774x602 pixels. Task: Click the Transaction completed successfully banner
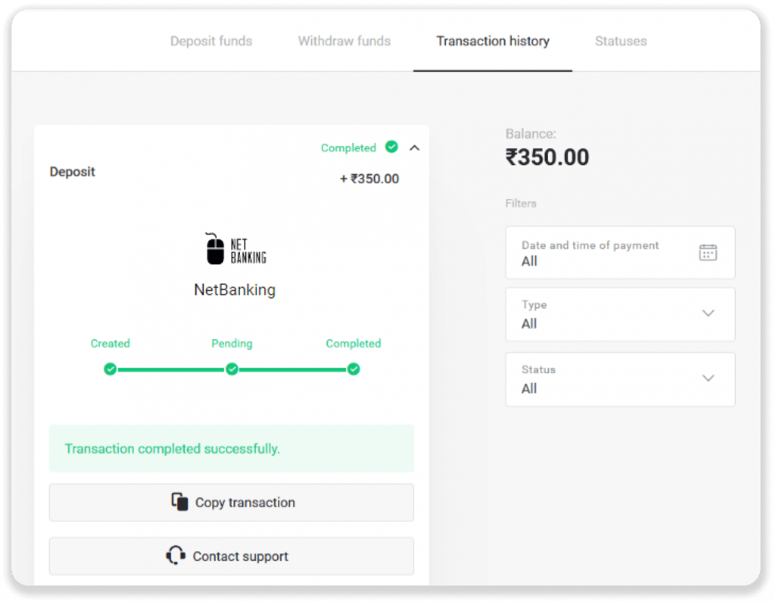(x=231, y=448)
